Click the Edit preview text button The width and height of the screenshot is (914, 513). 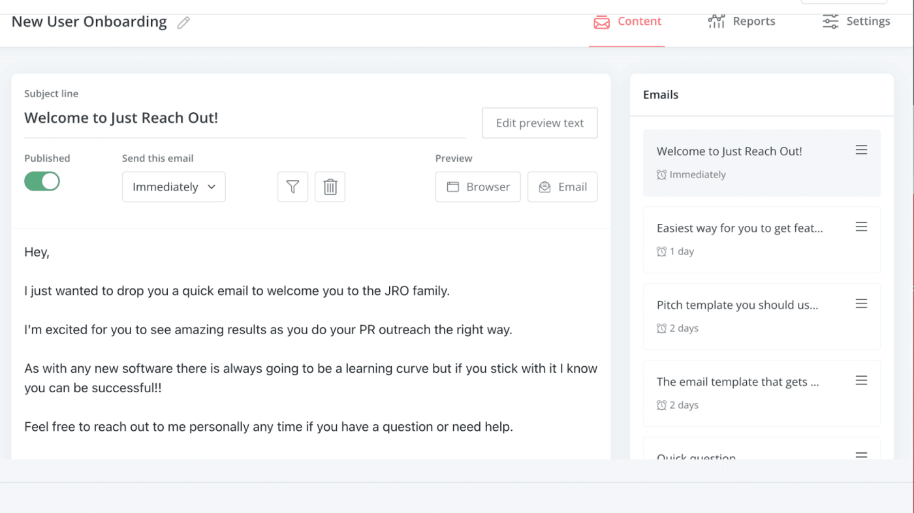point(539,123)
